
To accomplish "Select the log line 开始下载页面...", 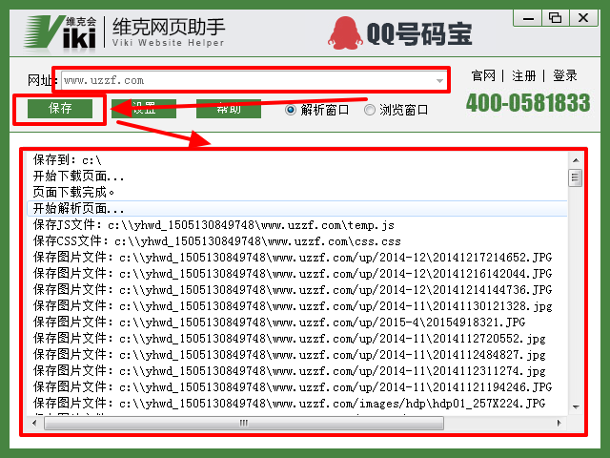I will tap(297, 177).
